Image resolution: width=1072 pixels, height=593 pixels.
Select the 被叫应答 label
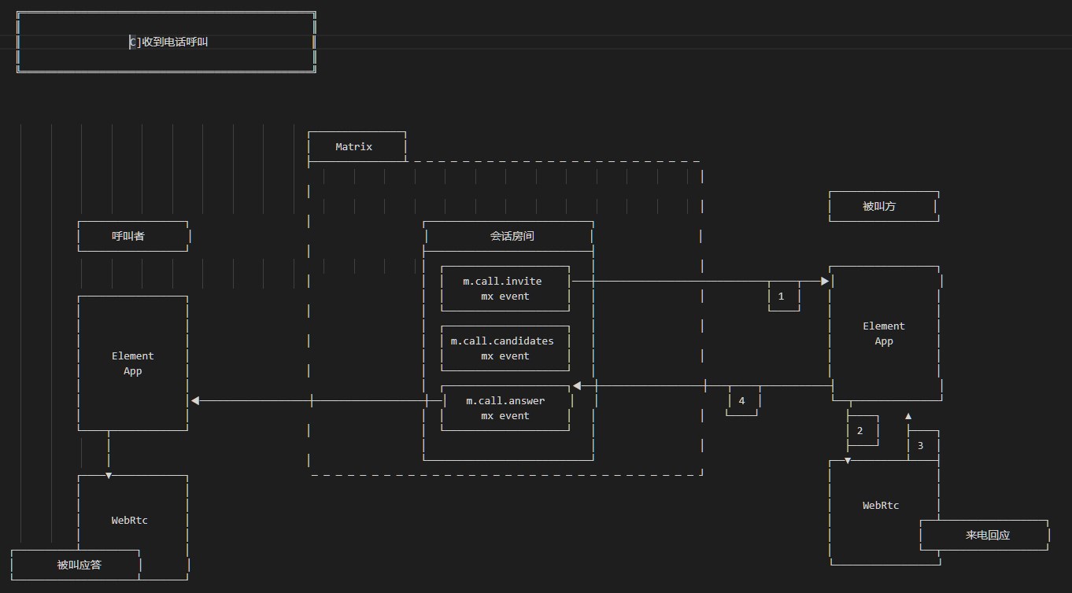point(79,565)
